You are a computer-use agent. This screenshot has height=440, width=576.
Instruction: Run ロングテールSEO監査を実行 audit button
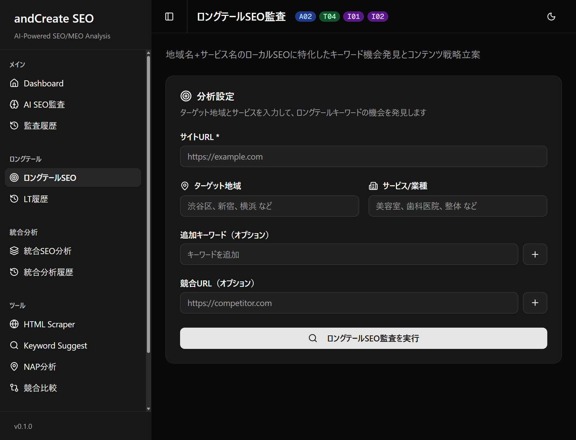coord(363,338)
